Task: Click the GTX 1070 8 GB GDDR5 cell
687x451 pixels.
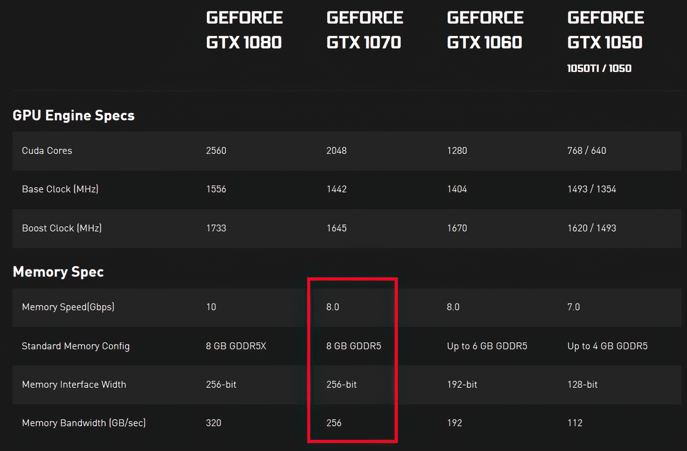Action: (354, 346)
